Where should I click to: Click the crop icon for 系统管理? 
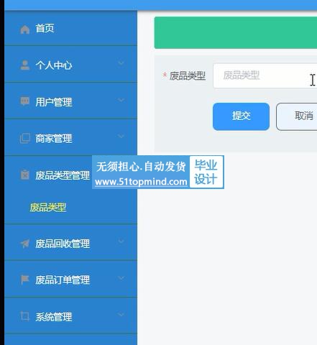point(24,316)
